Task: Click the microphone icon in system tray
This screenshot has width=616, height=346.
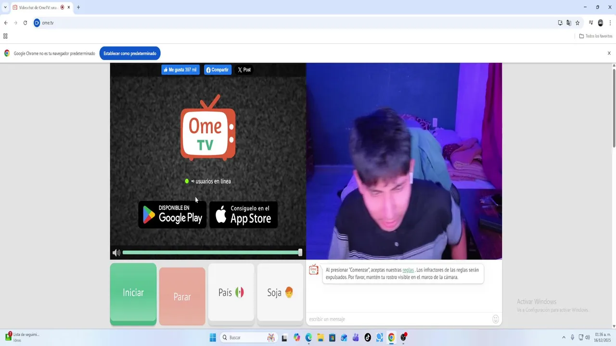Action: click(572, 337)
